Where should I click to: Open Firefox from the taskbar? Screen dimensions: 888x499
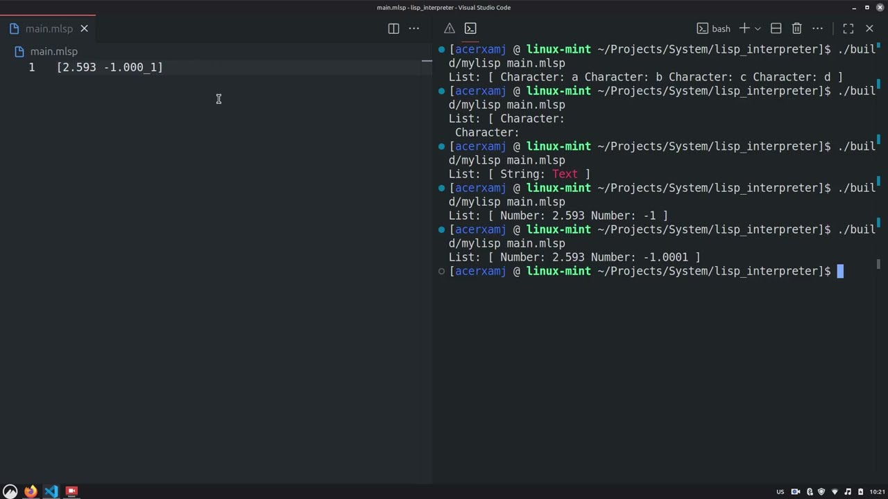point(31,491)
